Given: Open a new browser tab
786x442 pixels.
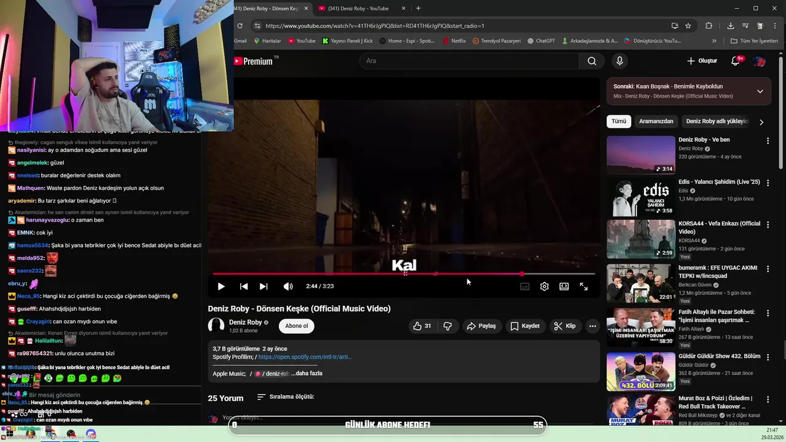Looking at the screenshot, I should click(x=418, y=9).
